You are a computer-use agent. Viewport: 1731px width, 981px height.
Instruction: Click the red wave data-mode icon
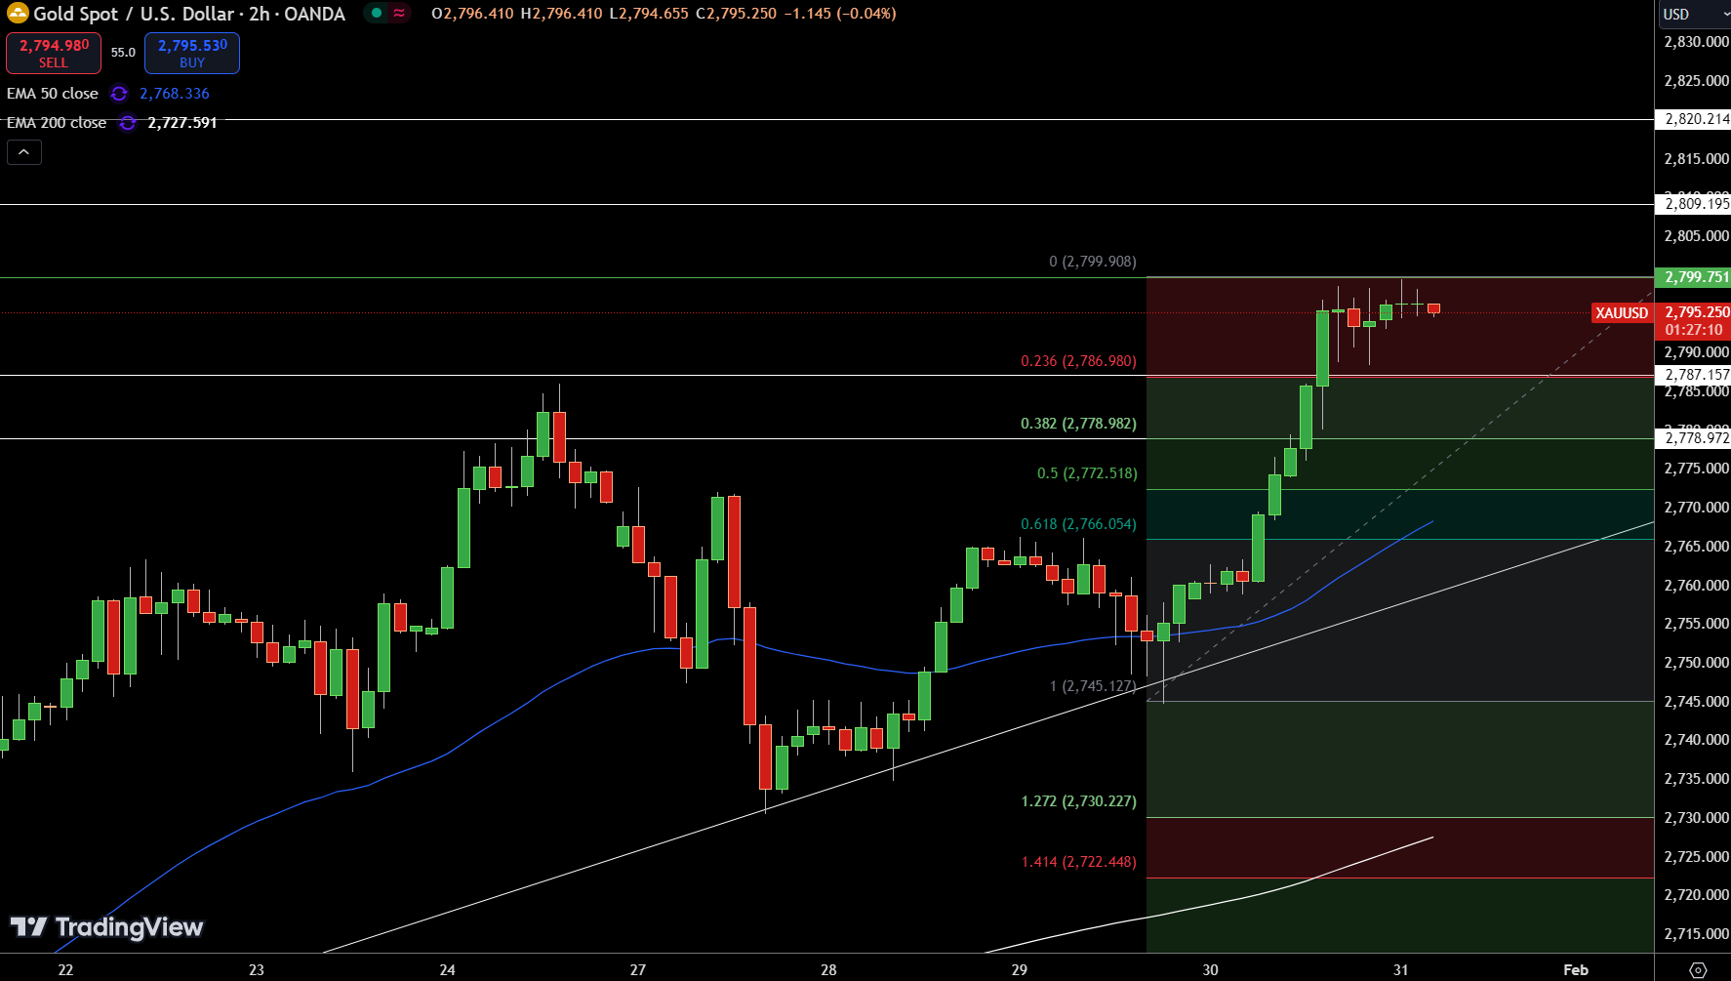click(399, 14)
